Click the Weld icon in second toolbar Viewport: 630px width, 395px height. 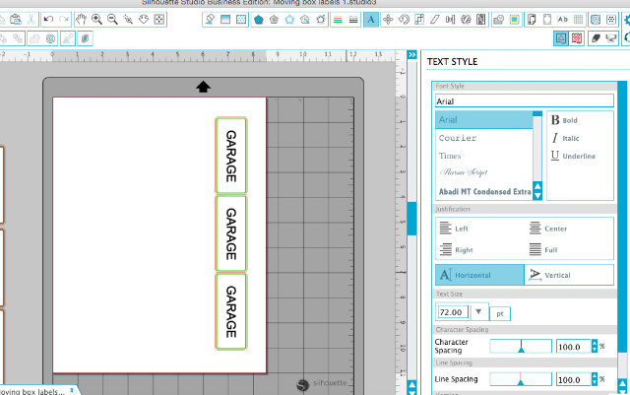pos(34,38)
